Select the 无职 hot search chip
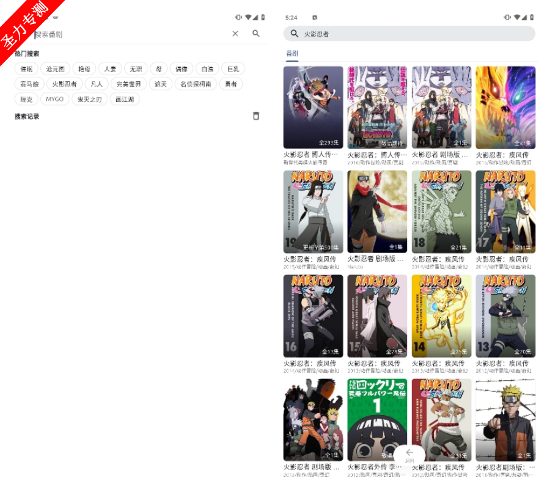Screen dimensions: 550x489 [136, 69]
